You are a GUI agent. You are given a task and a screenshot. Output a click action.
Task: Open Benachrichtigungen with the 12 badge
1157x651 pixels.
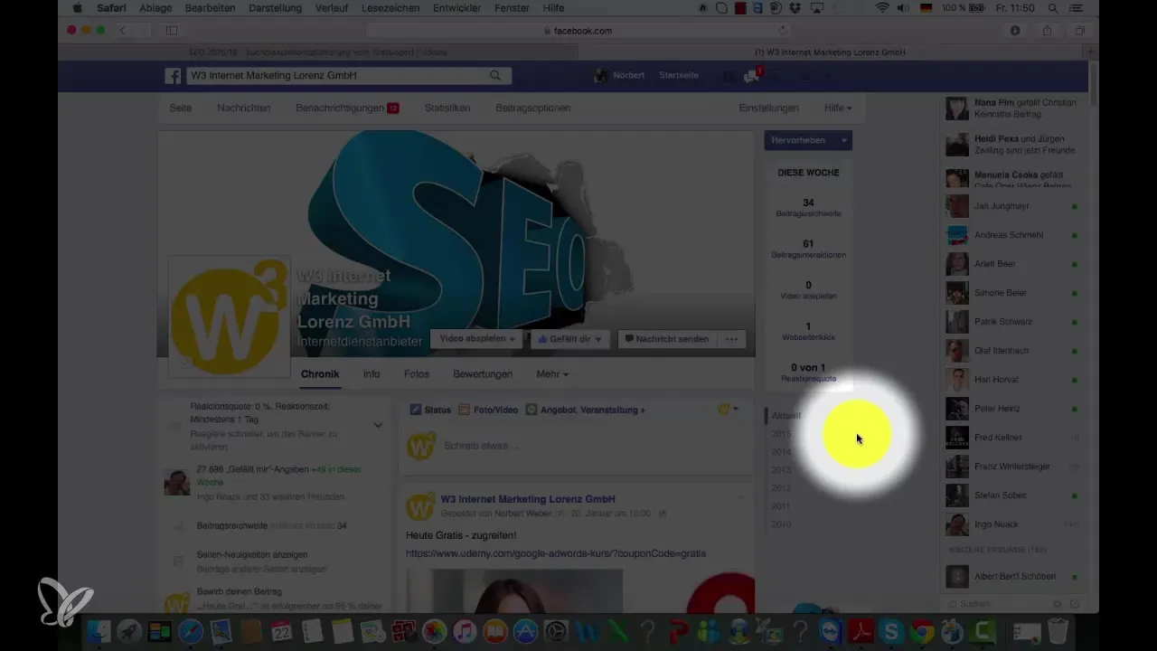(x=347, y=108)
